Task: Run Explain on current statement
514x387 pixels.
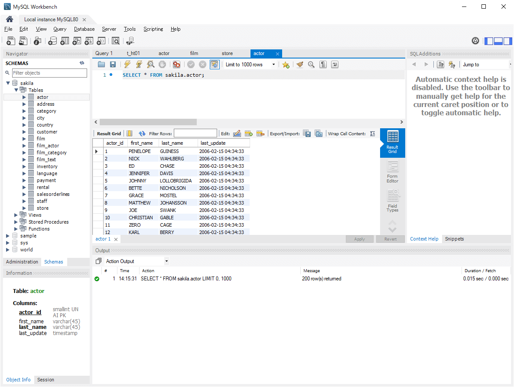Action: tap(150, 65)
